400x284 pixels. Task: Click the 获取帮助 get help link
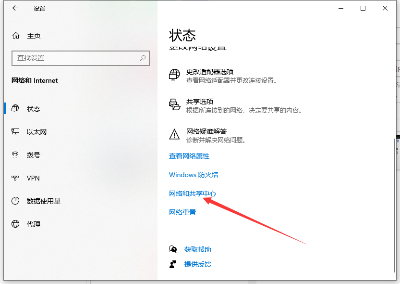point(197,249)
